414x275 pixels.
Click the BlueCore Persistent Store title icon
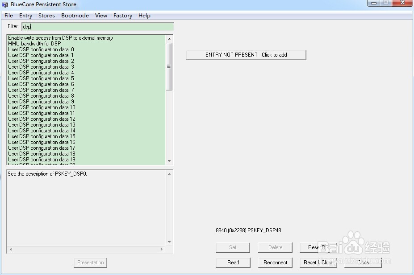(5, 4)
